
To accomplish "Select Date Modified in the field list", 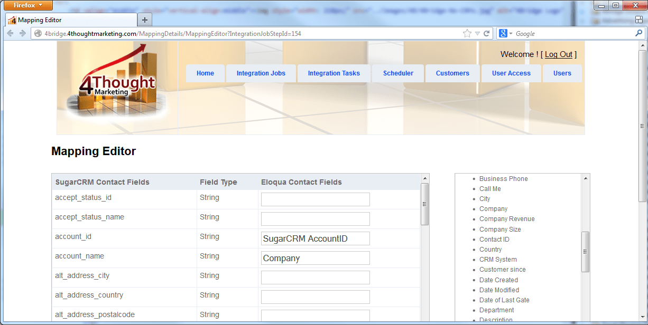I will coord(499,290).
